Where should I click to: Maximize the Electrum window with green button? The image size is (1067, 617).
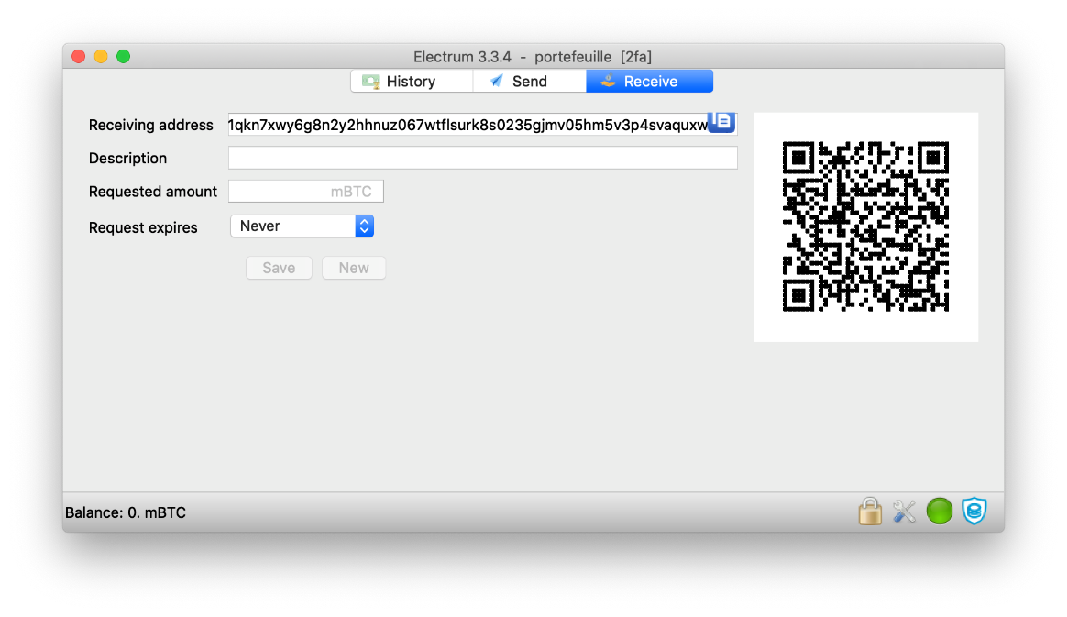(123, 57)
